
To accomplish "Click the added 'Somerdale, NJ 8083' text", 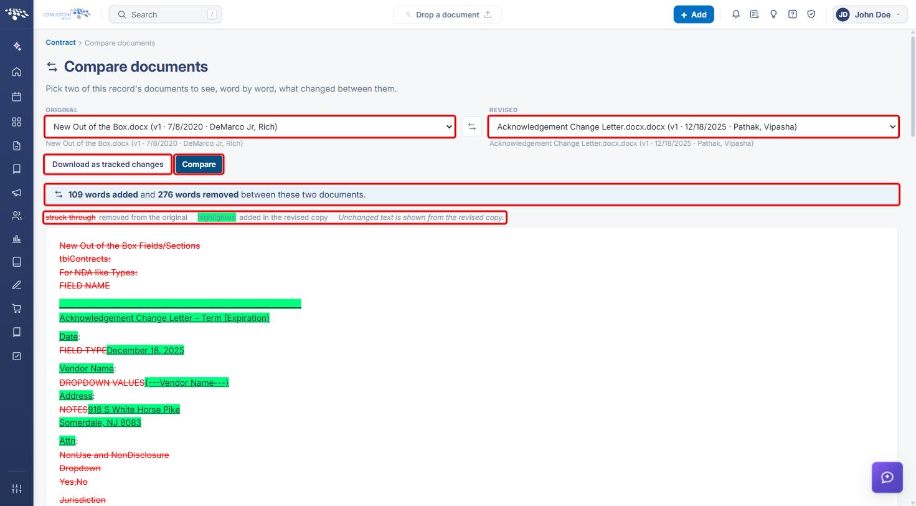I will [100, 422].
